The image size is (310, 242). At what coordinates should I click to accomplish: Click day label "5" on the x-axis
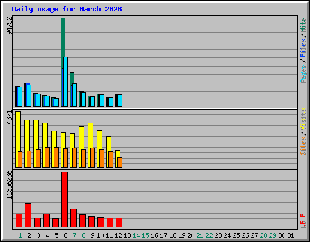pos(56,235)
